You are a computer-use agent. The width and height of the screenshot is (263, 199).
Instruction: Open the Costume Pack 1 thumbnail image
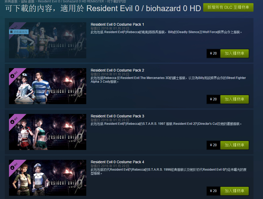coord(48,40)
